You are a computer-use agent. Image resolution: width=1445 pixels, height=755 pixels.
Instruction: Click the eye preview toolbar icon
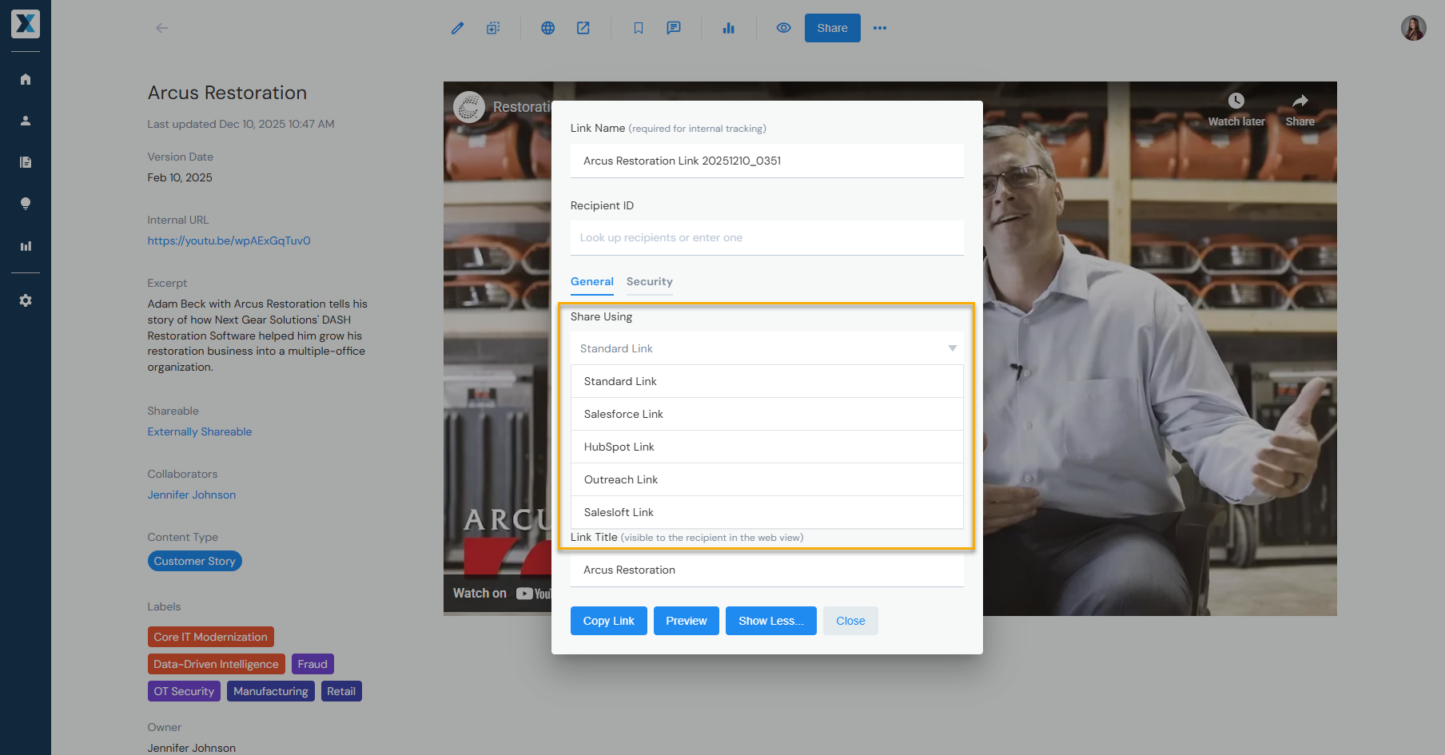[783, 28]
